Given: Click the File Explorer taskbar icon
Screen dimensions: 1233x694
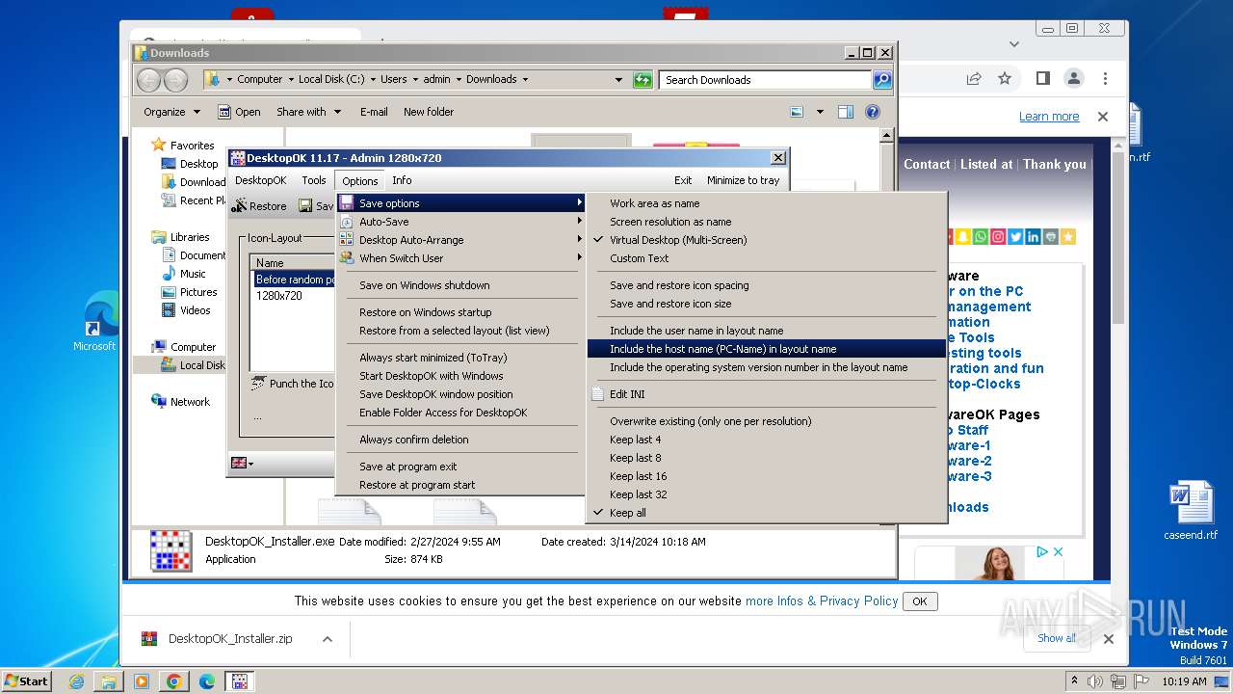Looking at the screenshot, I should 109,681.
